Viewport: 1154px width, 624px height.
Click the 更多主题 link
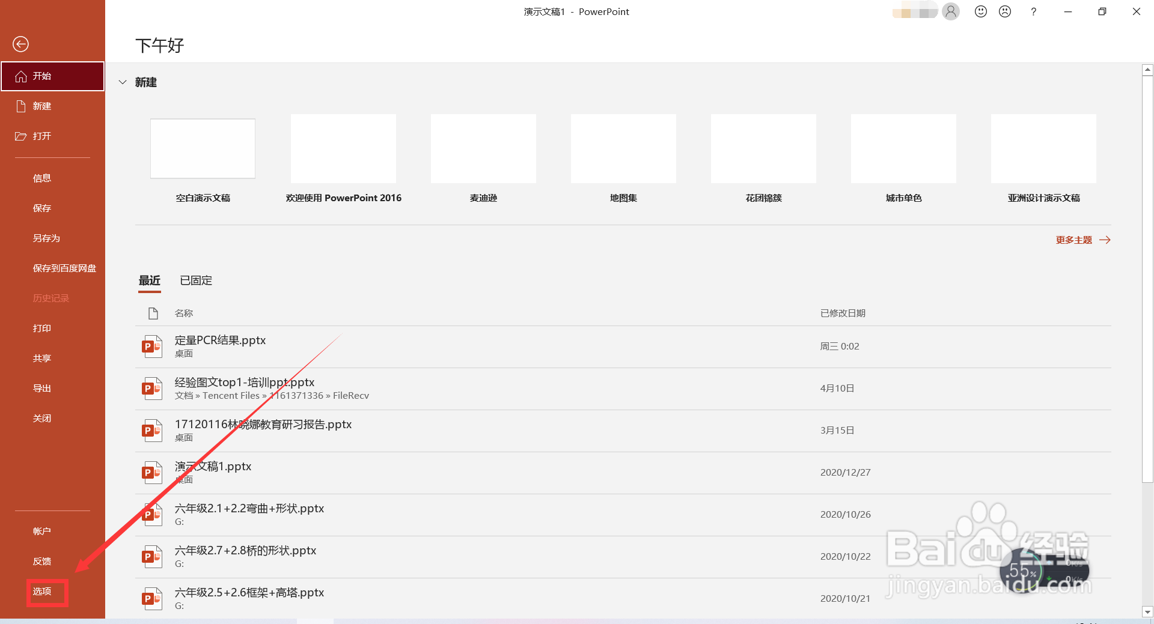[1083, 240]
